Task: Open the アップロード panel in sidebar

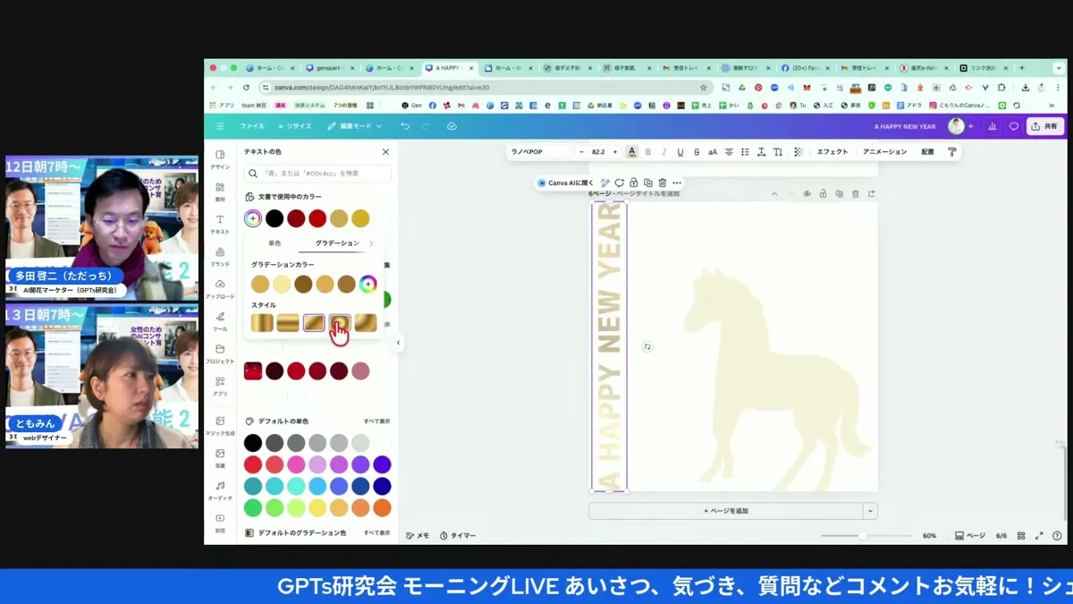Action: tap(220, 289)
